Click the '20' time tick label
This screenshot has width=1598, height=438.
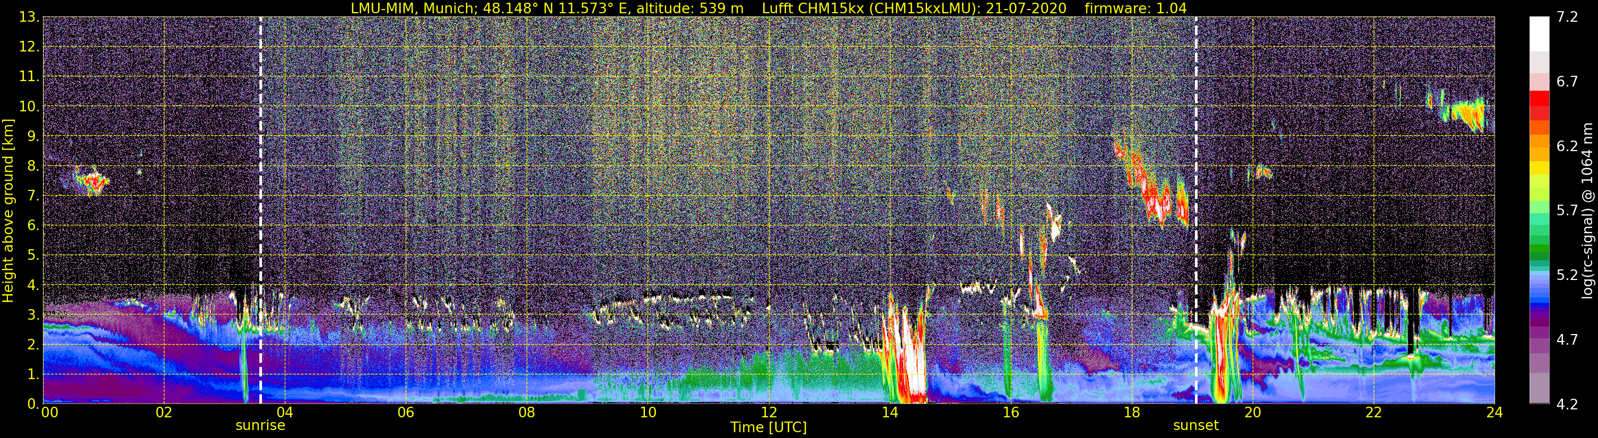[x=1253, y=413]
